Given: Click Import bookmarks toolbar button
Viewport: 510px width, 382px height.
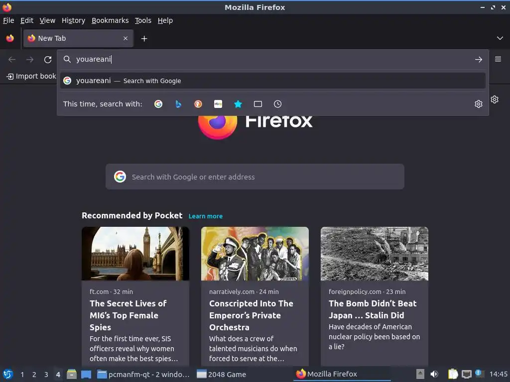Looking at the screenshot, I should click(x=31, y=76).
